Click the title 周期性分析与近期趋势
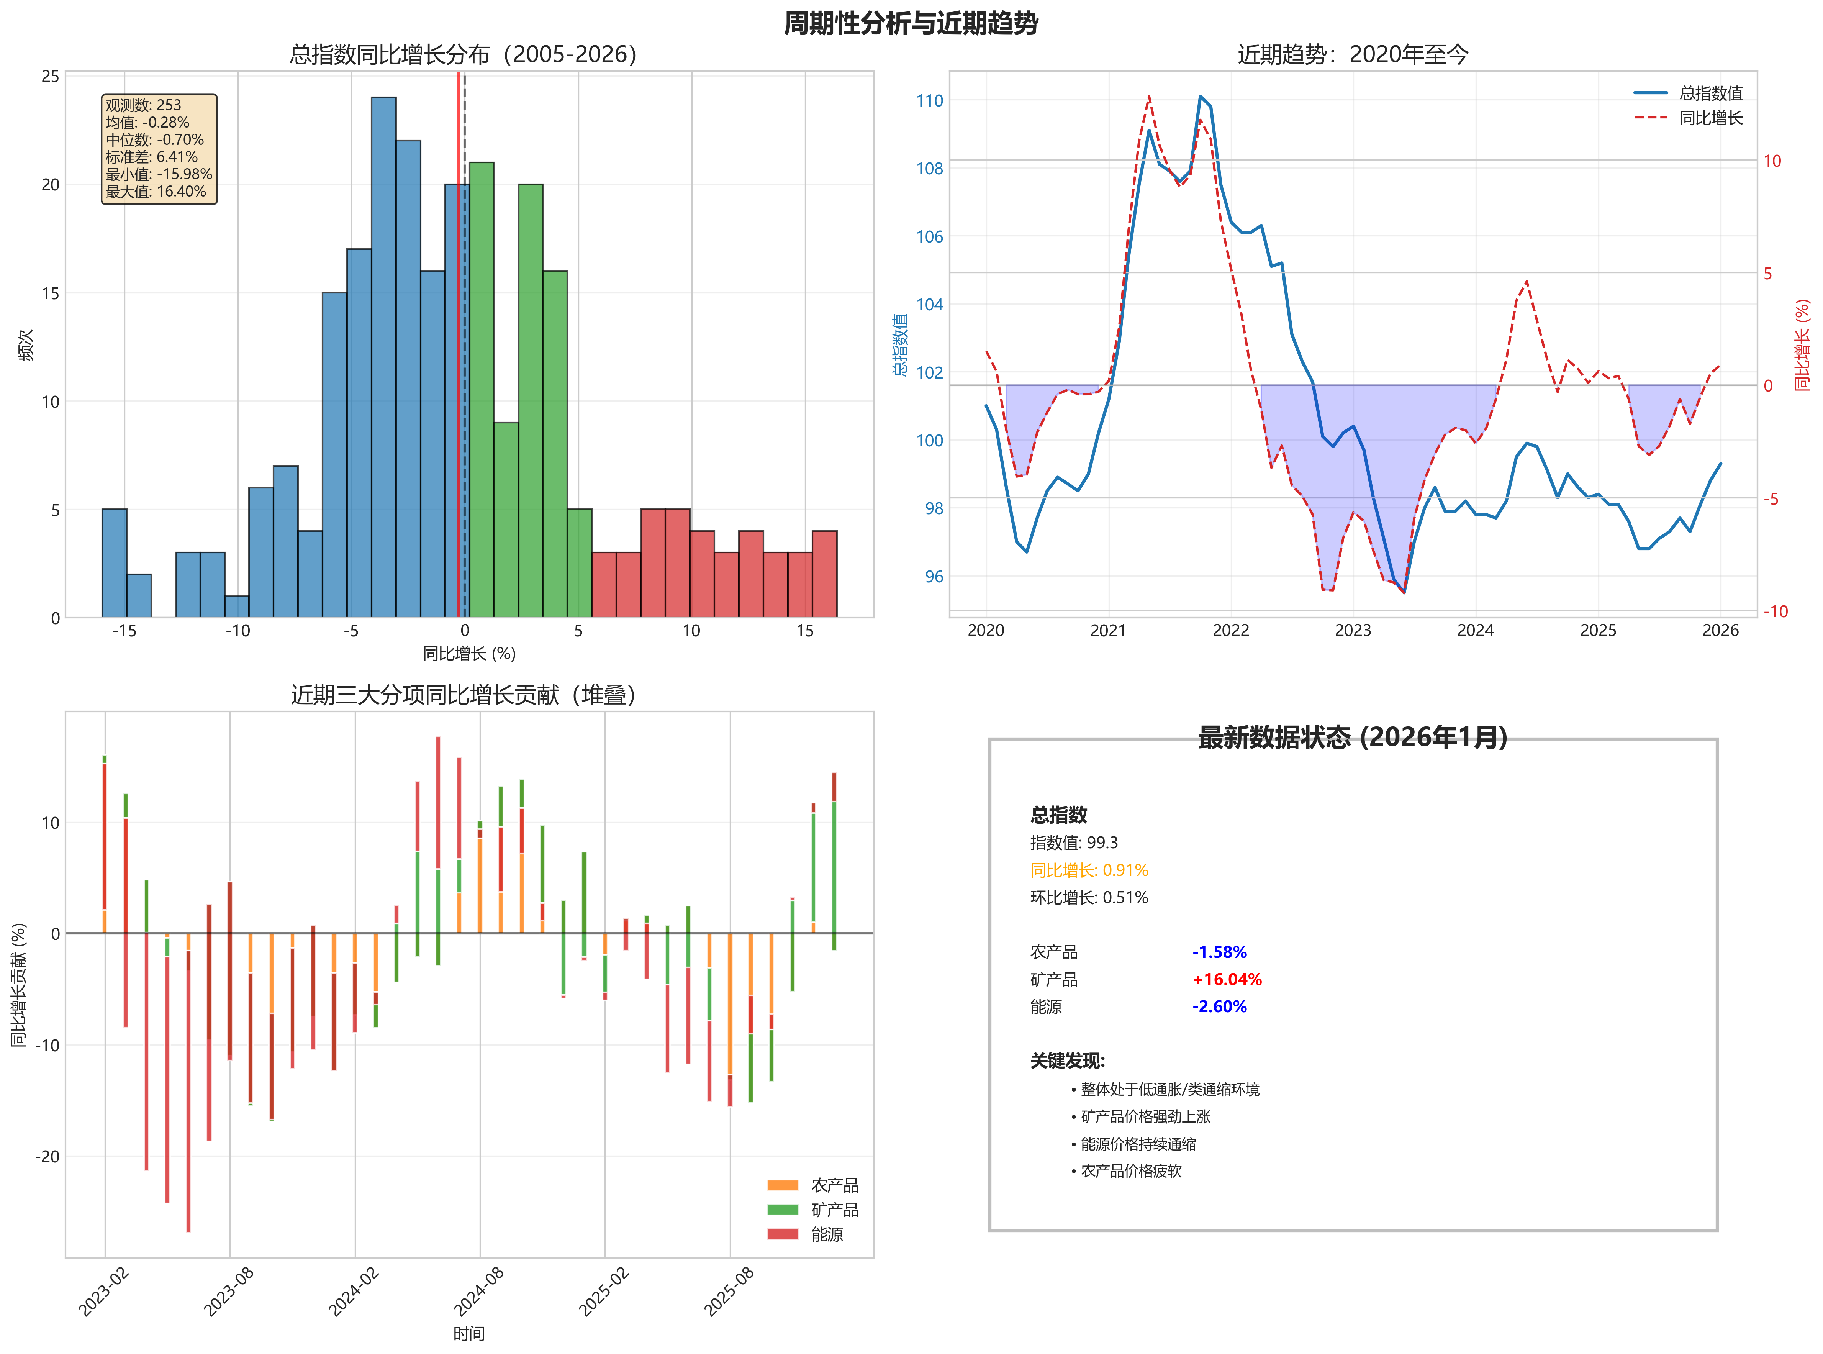This screenshot has width=1823, height=1354. point(910,23)
